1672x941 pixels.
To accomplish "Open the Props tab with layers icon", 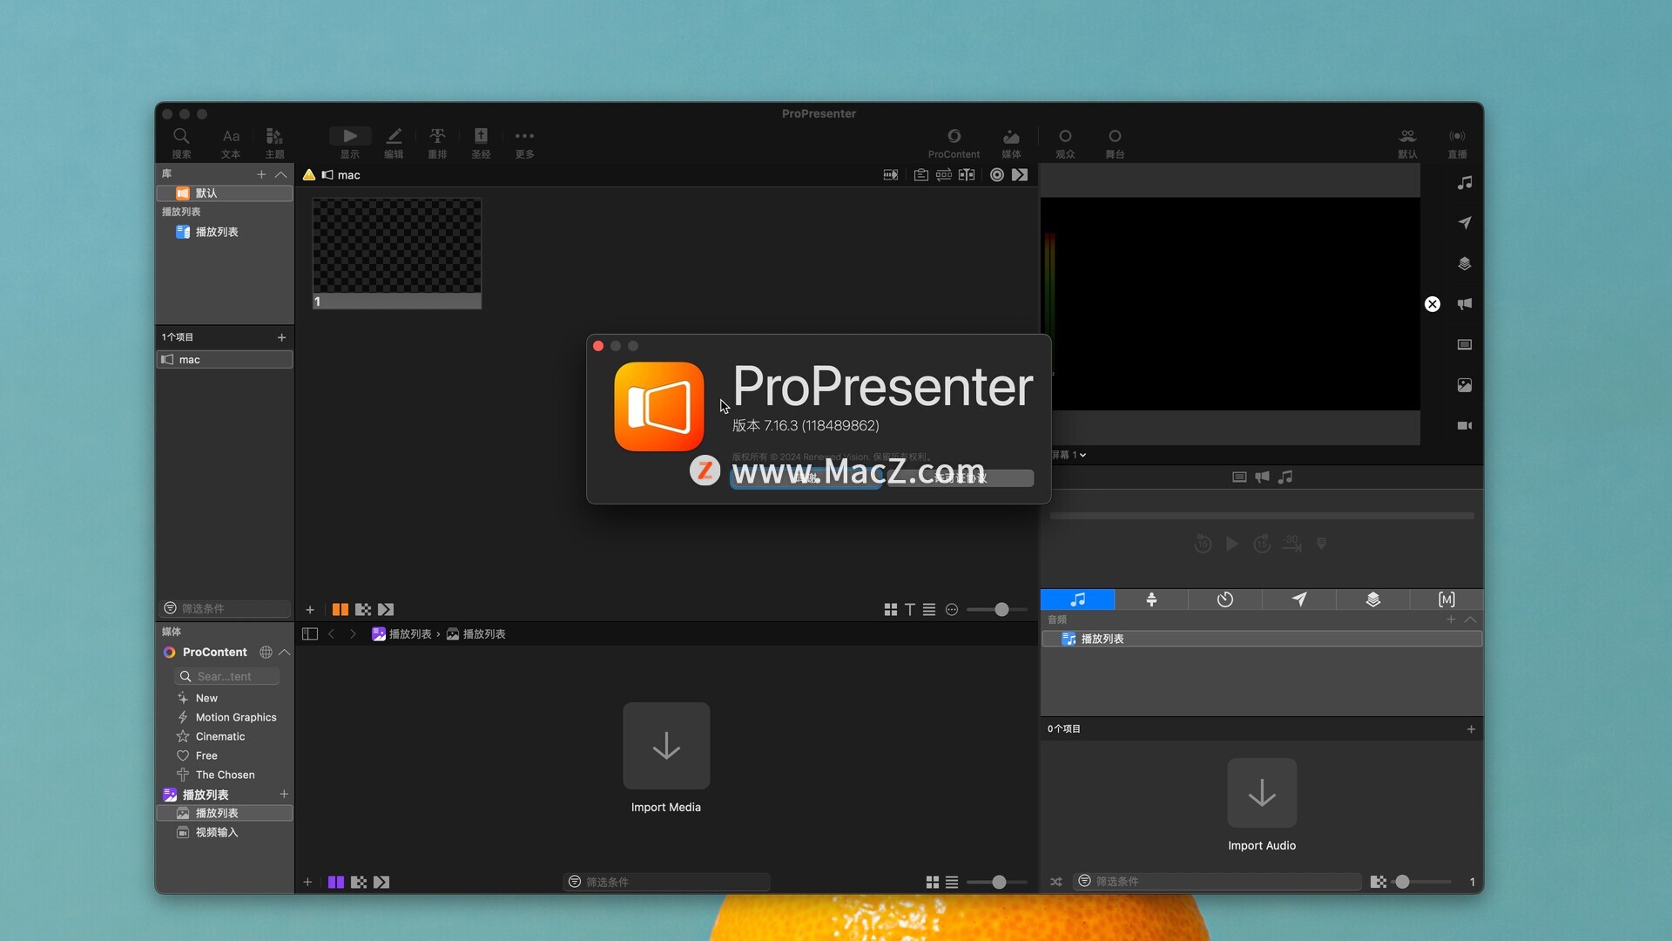I will (x=1373, y=599).
